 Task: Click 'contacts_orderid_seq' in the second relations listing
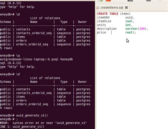tap(34, 93)
